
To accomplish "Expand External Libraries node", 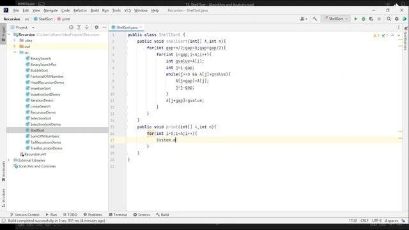I will click(x=8, y=160).
